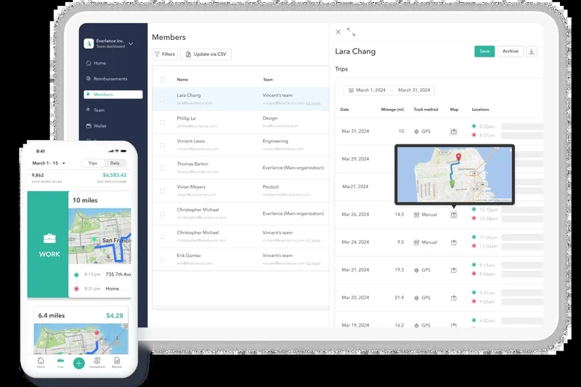Image resolution: width=581 pixels, height=387 pixels.
Task: Switch to the Daily tab on phone
Action: click(115, 163)
